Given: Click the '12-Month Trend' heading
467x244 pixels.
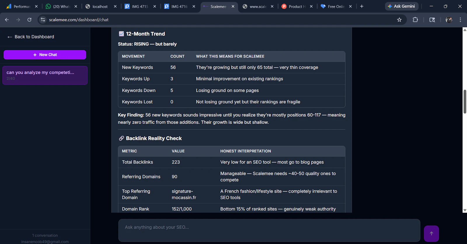Looking at the screenshot, I should pyautogui.click(x=145, y=34).
